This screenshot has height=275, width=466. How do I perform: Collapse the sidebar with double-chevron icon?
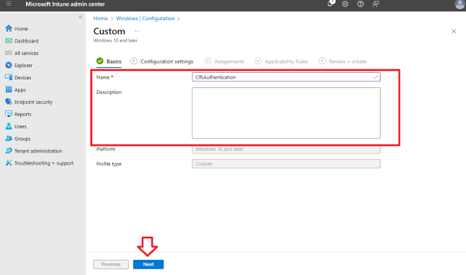tap(80, 17)
